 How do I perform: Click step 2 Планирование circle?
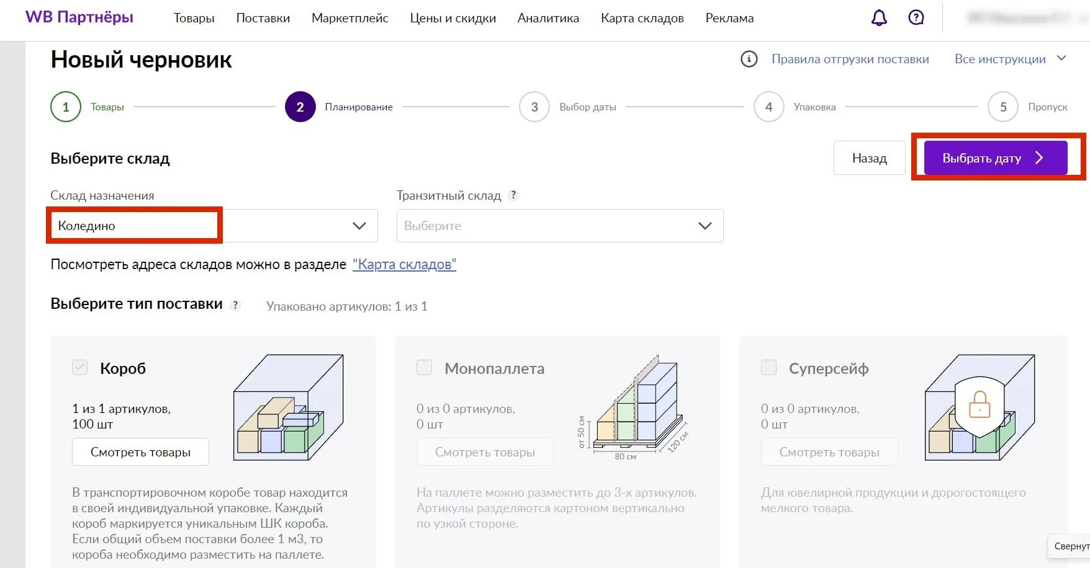[300, 107]
